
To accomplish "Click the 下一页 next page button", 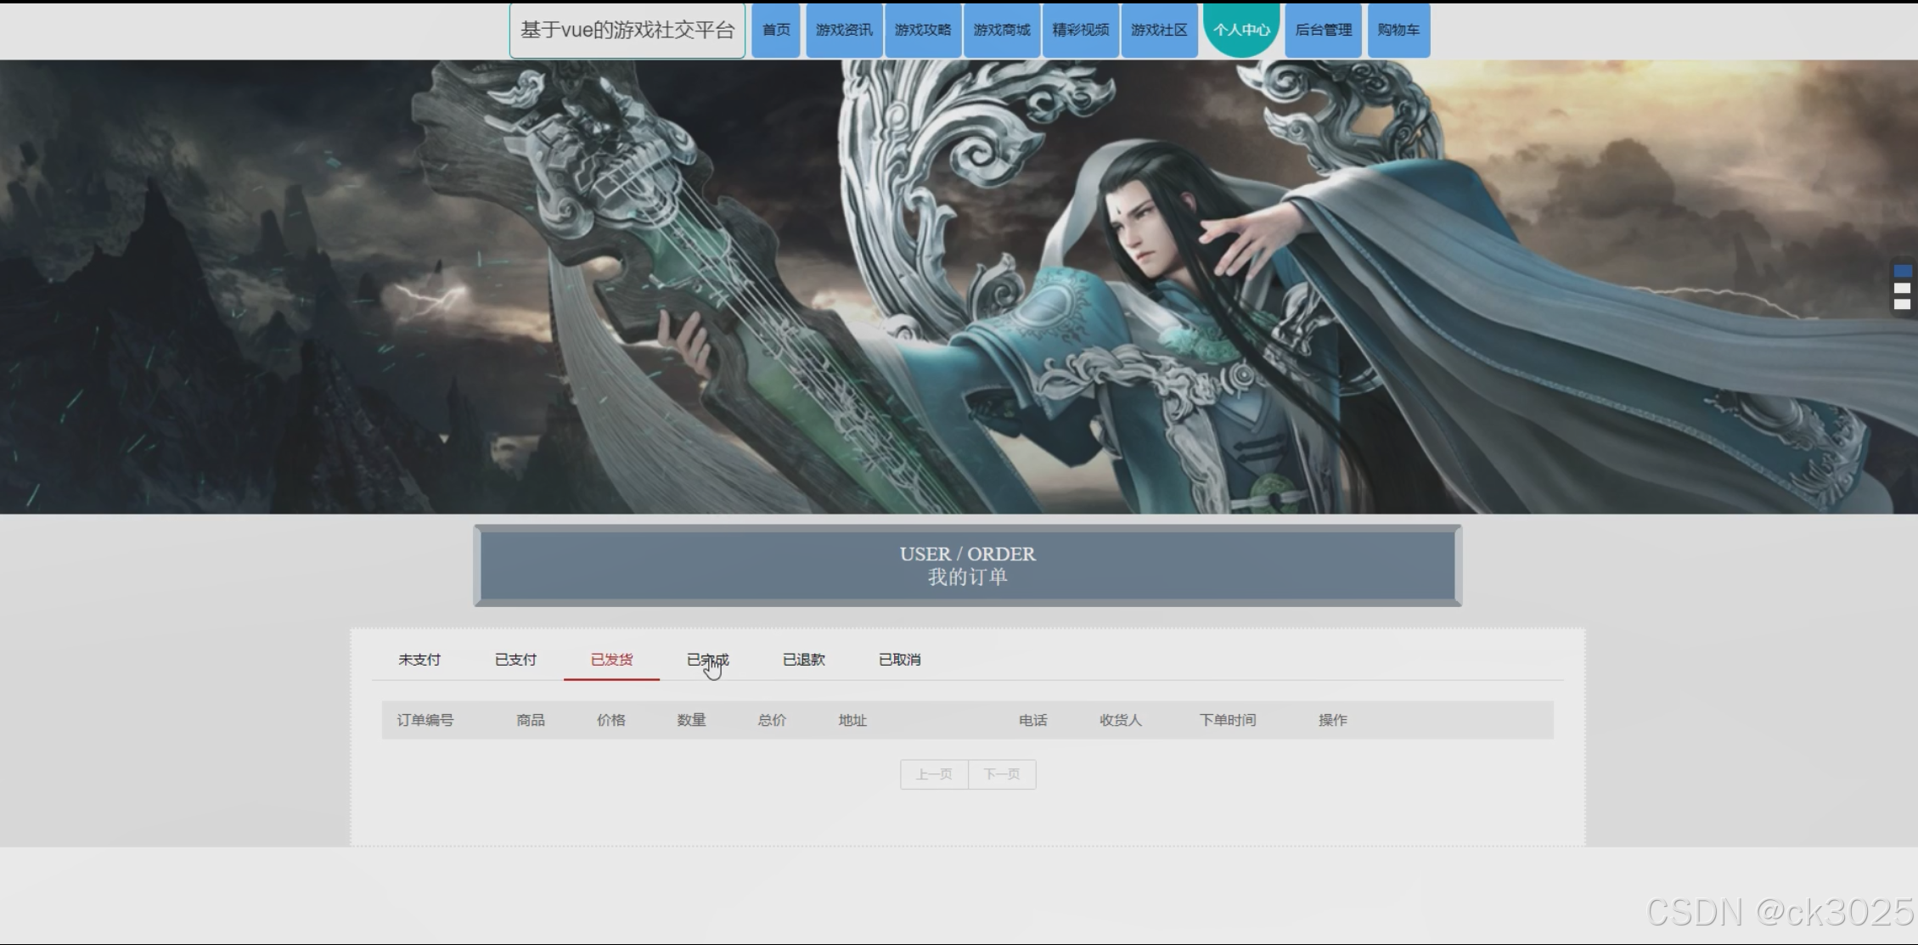I will click(x=1002, y=773).
